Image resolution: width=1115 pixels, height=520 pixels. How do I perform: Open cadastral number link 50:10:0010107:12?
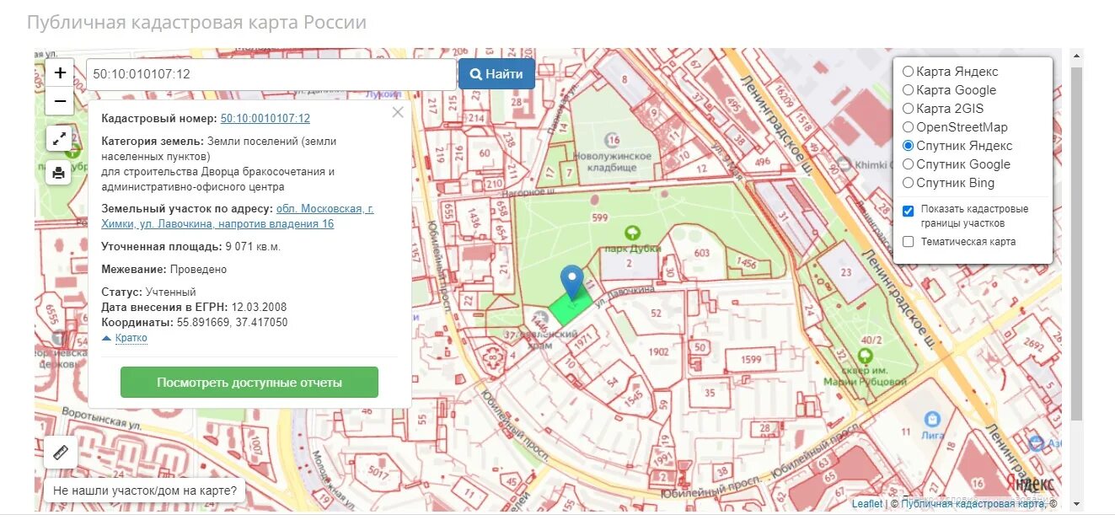265,118
